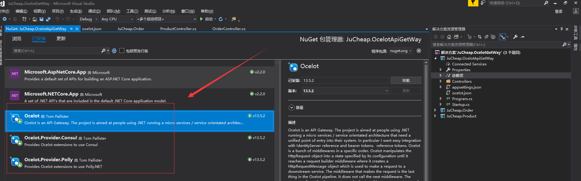The width and height of the screenshot is (581, 181).
Task: Open NuGet package source settings gear
Action: (419, 51)
